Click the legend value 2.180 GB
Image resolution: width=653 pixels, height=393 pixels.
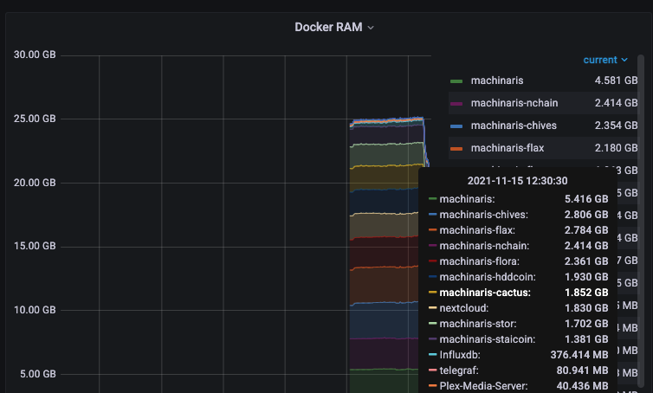[616, 148]
